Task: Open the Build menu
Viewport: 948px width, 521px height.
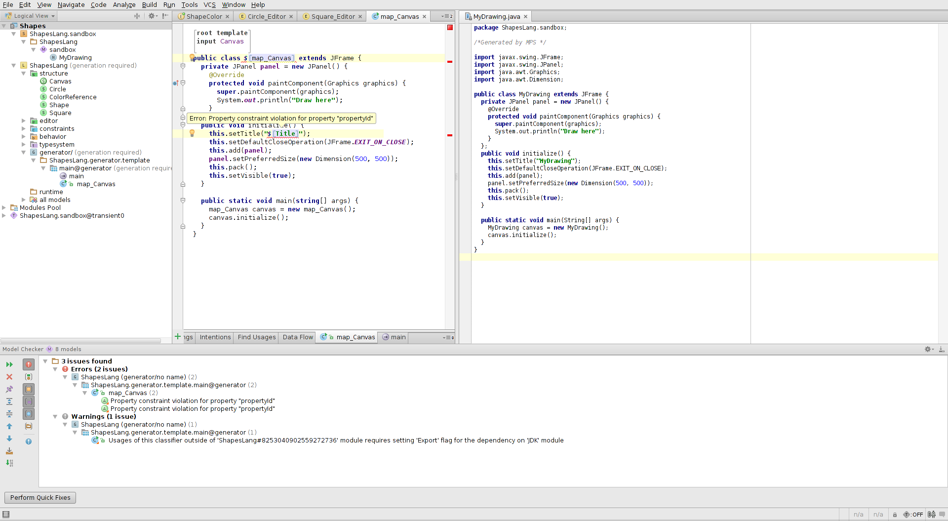Action: 149,4
